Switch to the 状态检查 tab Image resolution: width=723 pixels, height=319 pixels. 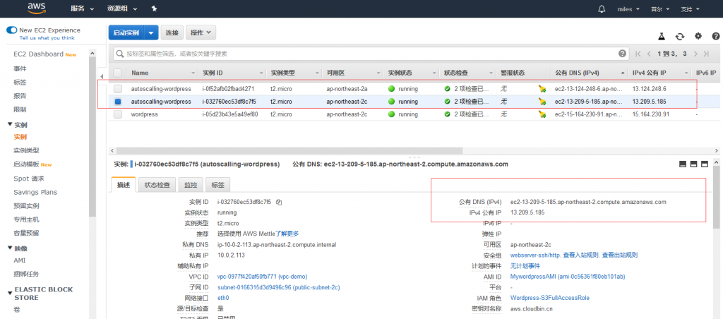157,186
